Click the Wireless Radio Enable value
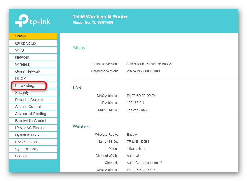Screen dimensions: 247x181 132,135
